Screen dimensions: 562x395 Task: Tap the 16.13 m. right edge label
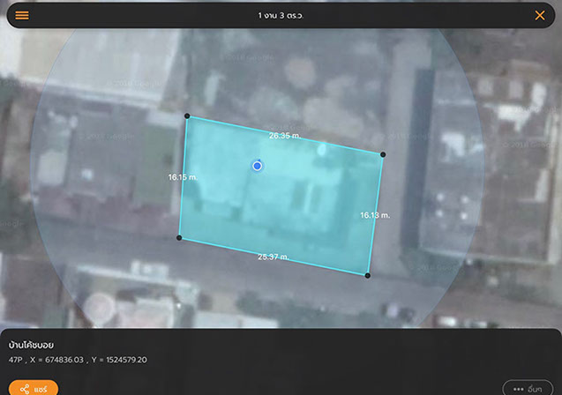coord(375,214)
